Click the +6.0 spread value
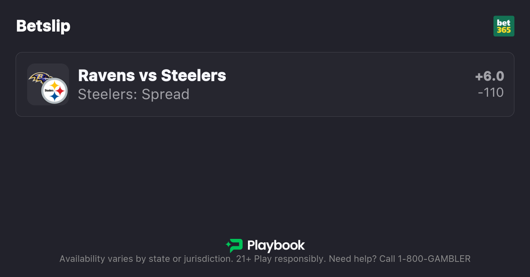This screenshot has width=530, height=277. 489,76
